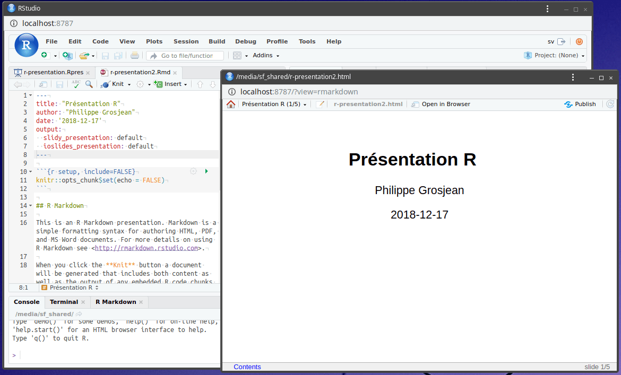Click the Go to file/function field
This screenshot has height=375, width=621.
(185, 56)
